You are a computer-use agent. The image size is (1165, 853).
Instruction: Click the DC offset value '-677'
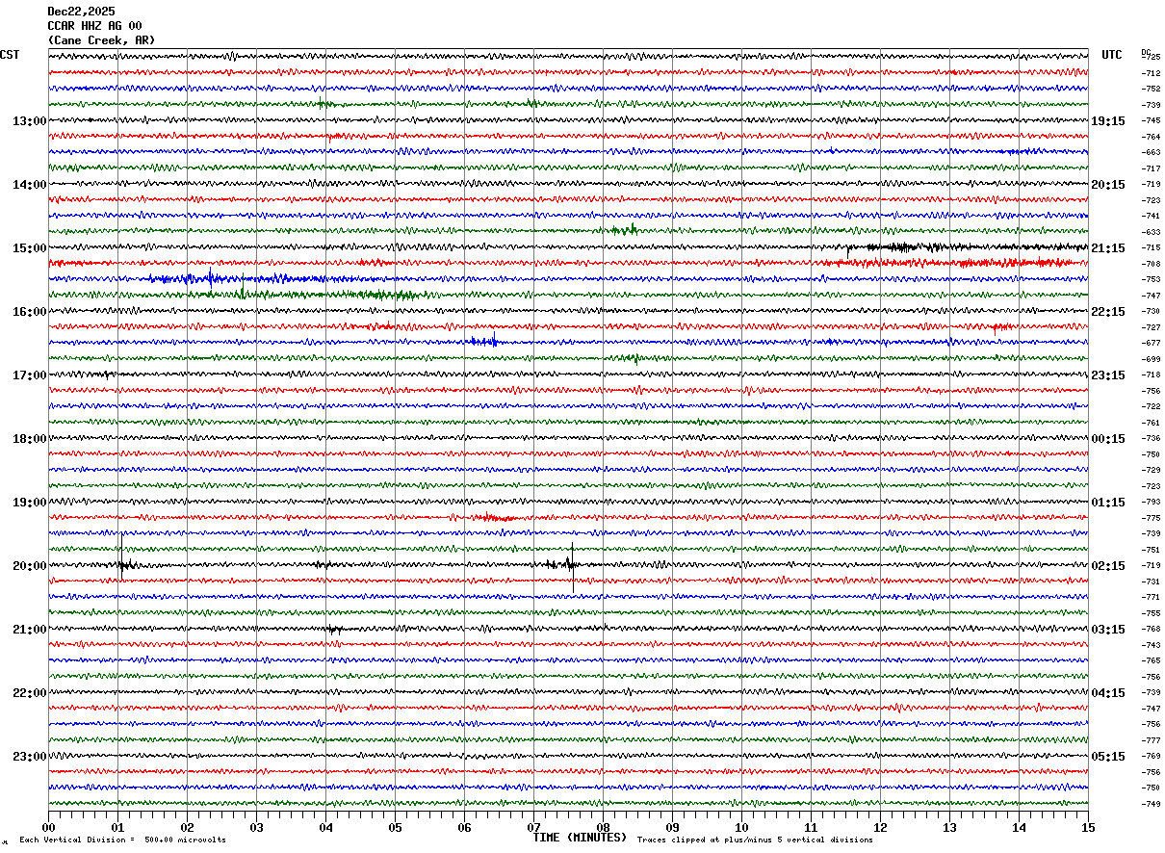[x=1151, y=344]
